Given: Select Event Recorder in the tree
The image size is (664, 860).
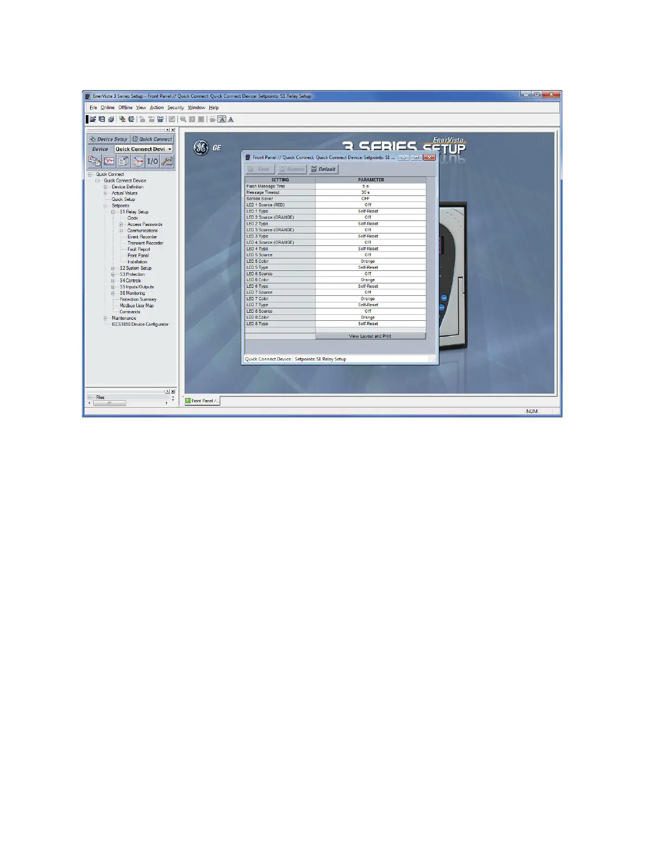Looking at the screenshot, I should click(x=142, y=237).
